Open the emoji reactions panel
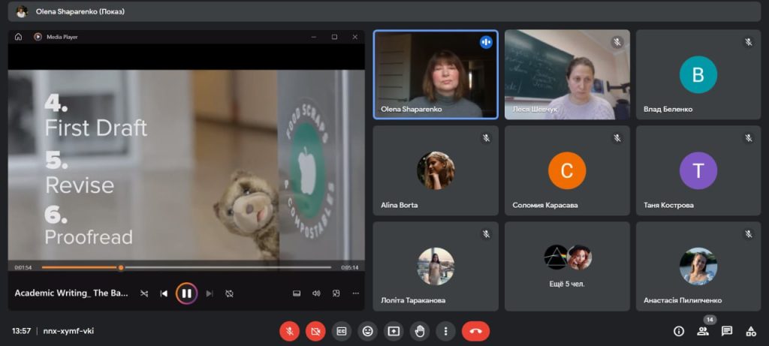Viewport: 769px width, 346px height. (x=367, y=331)
